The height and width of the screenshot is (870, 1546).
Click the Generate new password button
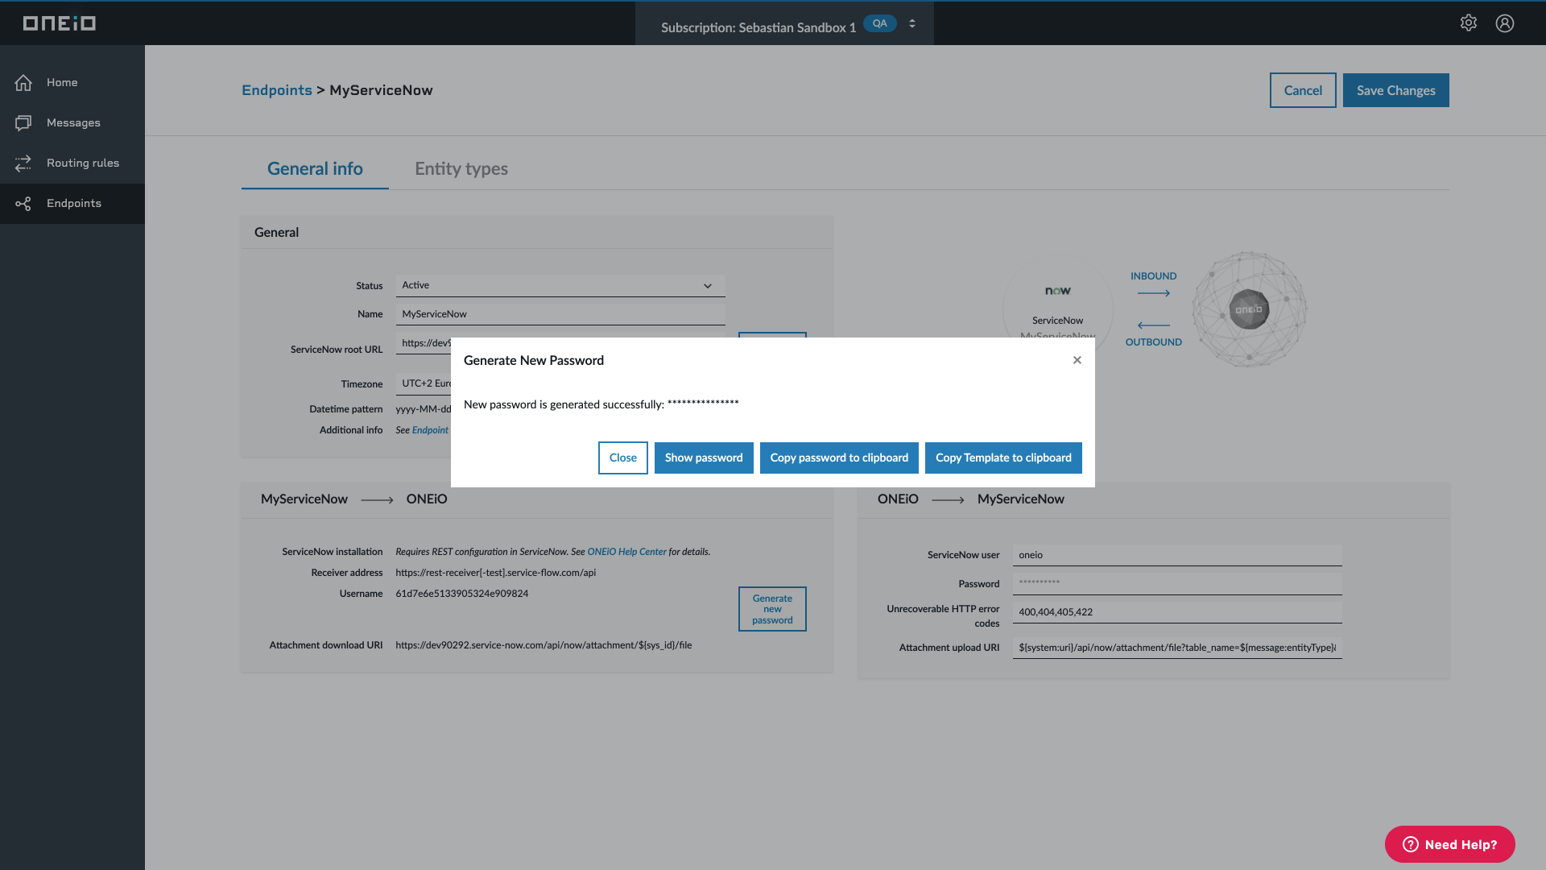772,609
